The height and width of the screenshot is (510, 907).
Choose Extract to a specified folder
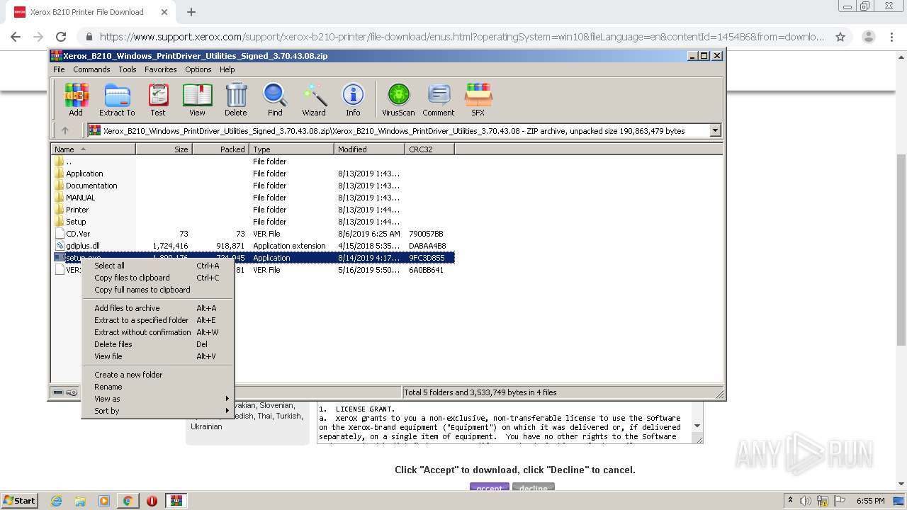(157, 320)
